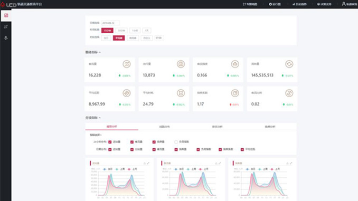Open the first dashboard icon in left sidebar
Screen dimensions: 358x201
click(x=6, y=15)
